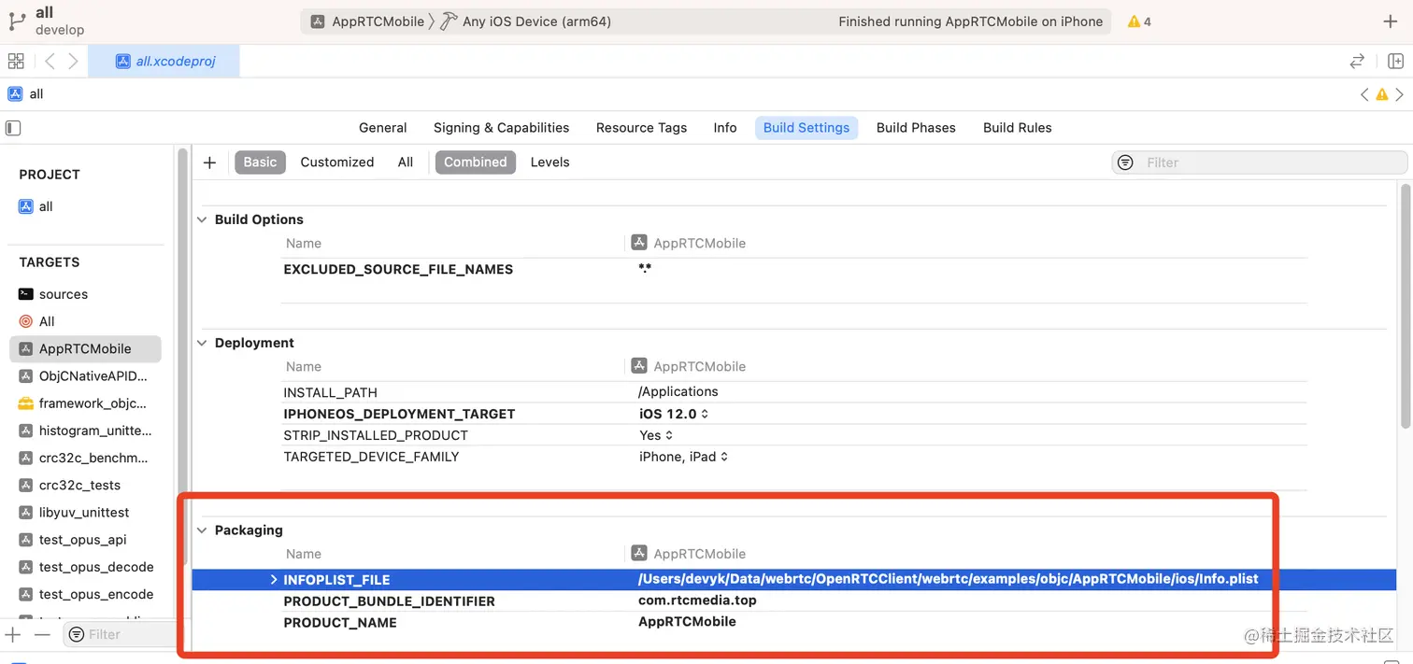This screenshot has height=664, width=1413.
Task: Expand the INFOPLIST_FILE row
Action: [x=274, y=580]
